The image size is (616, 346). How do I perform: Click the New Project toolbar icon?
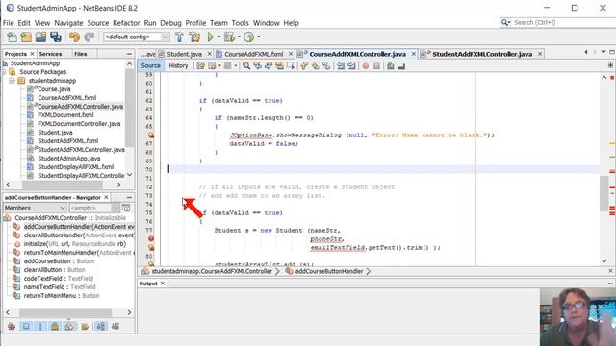[26, 37]
